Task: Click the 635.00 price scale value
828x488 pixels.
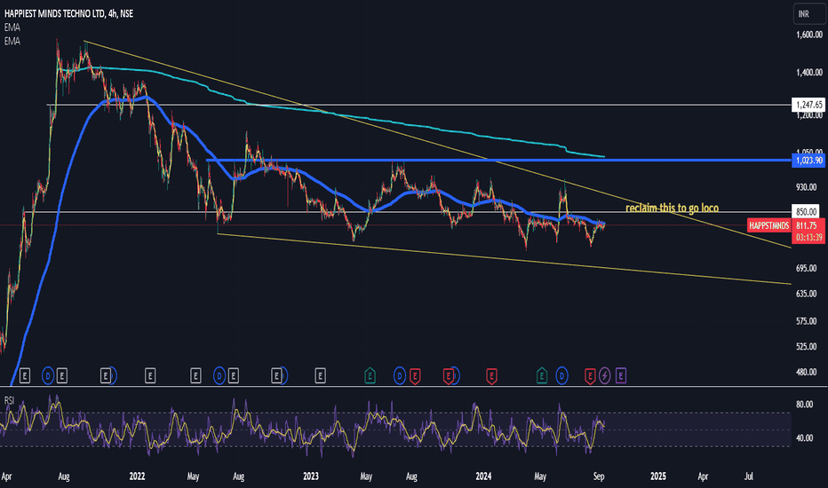Action: 806,294
